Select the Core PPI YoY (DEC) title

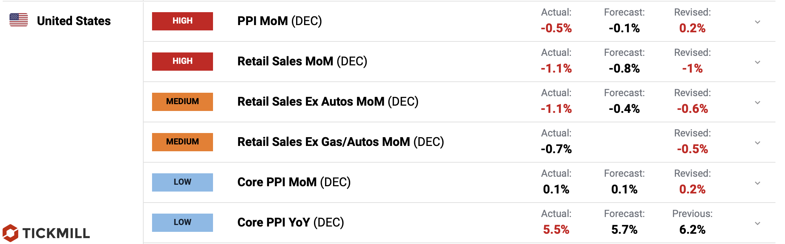[290, 222]
